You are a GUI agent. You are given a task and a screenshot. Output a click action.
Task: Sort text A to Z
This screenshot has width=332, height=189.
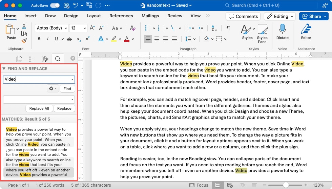pyautogui.click(x=214, y=28)
